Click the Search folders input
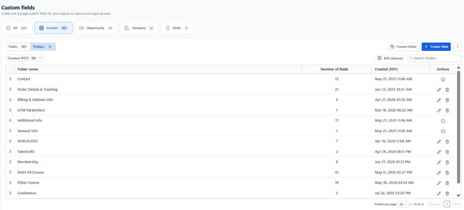The image size is (464, 210). 435,58
